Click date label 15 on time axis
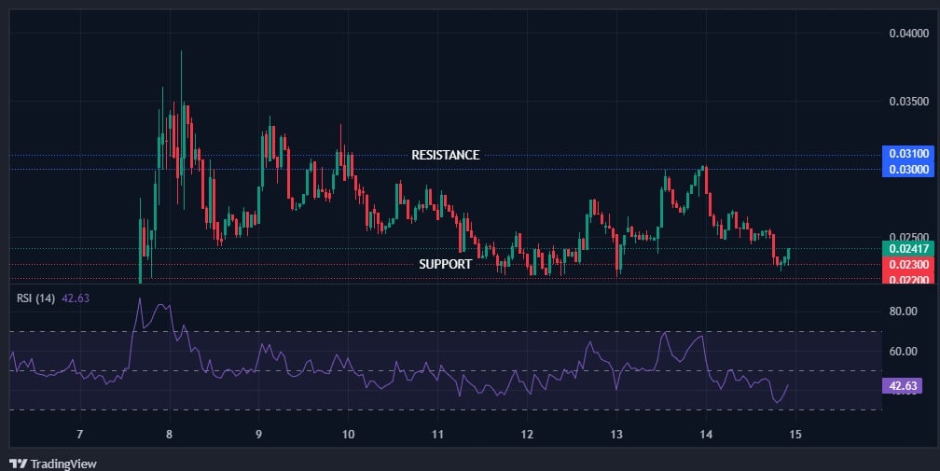This screenshot has height=471, width=940. coord(795,434)
